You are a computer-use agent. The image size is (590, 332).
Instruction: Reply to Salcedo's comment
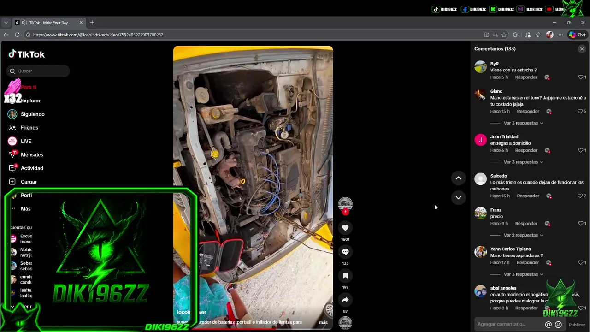coord(528,196)
